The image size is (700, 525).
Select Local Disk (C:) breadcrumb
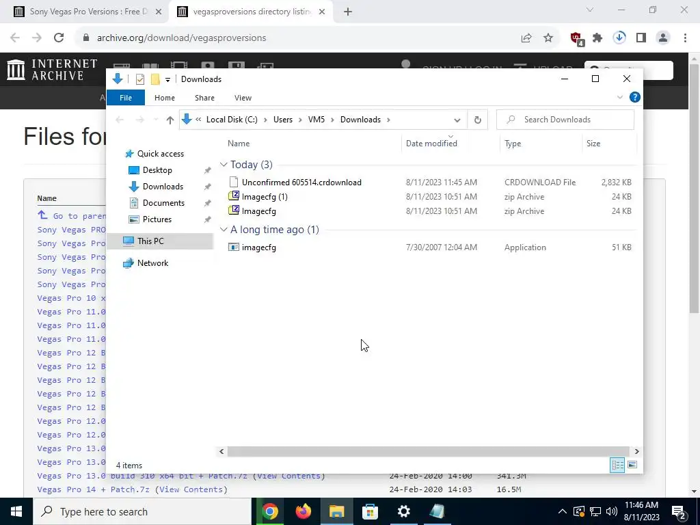coord(232,120)
